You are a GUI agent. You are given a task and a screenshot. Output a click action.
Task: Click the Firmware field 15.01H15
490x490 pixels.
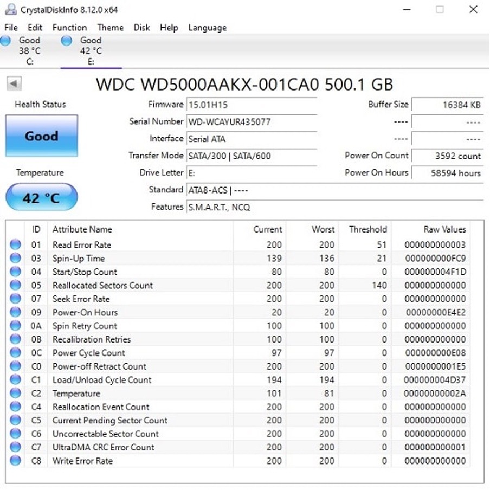click(x=252, y=105)
